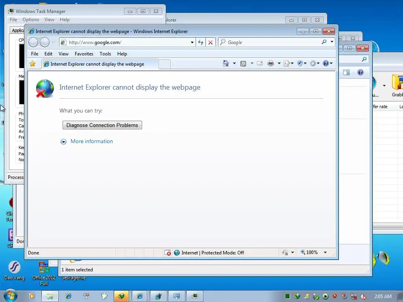Click the IE Forward navigation button

pos(44,42)
